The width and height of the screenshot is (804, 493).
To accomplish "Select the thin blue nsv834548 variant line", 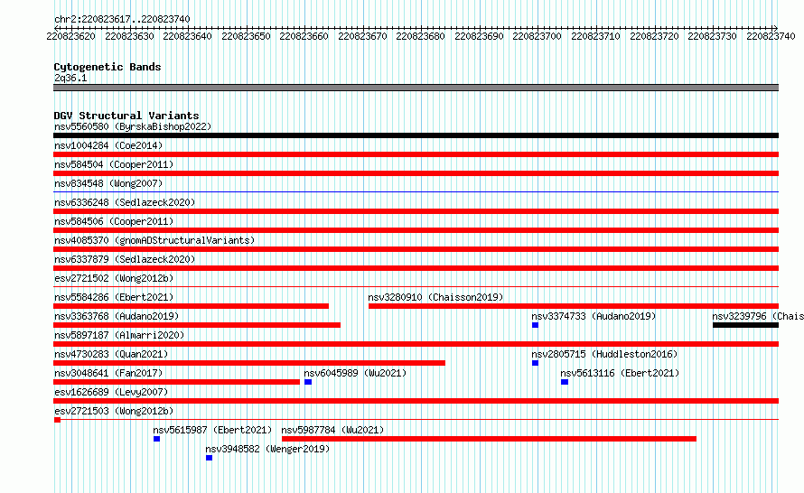I will (x=416, y=192).
